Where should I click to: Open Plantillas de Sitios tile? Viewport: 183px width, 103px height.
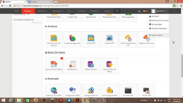[x=54, y=17]
